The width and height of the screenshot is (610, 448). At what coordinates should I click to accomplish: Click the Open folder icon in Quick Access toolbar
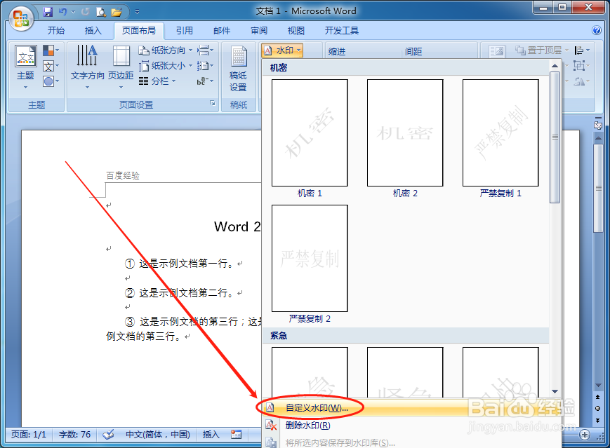coord(117,12)
